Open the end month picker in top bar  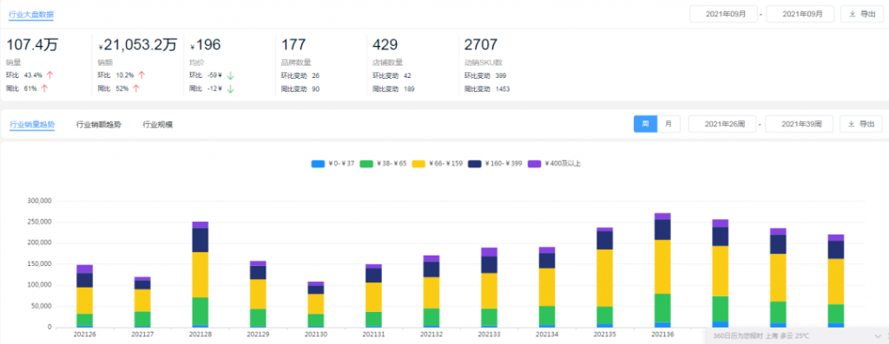[800, 14]
